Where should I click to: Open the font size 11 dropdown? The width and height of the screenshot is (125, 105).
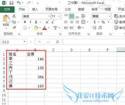coord(59,16)
